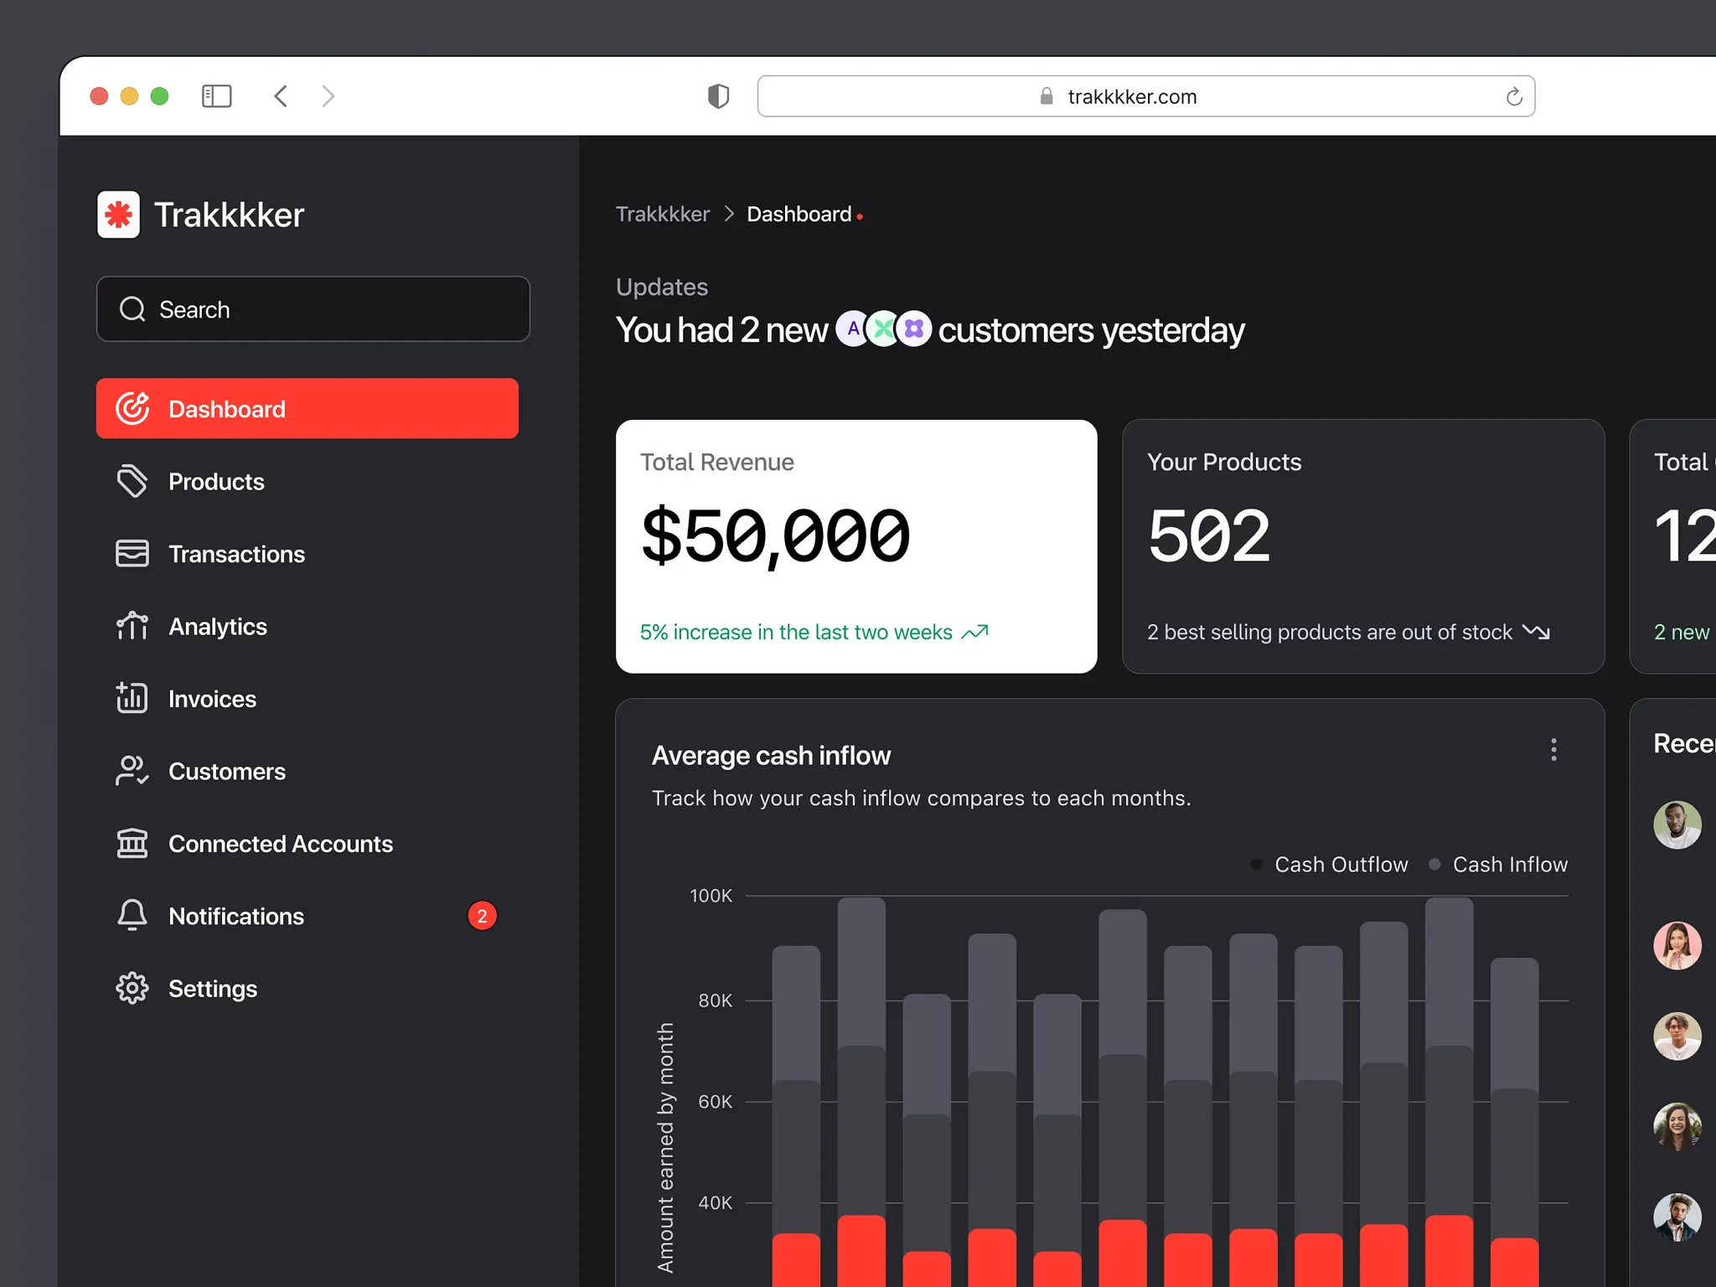Open the Your Products card
Image resolution: width=1716 pixels, height=1287 pixels.
point(1363,546)
